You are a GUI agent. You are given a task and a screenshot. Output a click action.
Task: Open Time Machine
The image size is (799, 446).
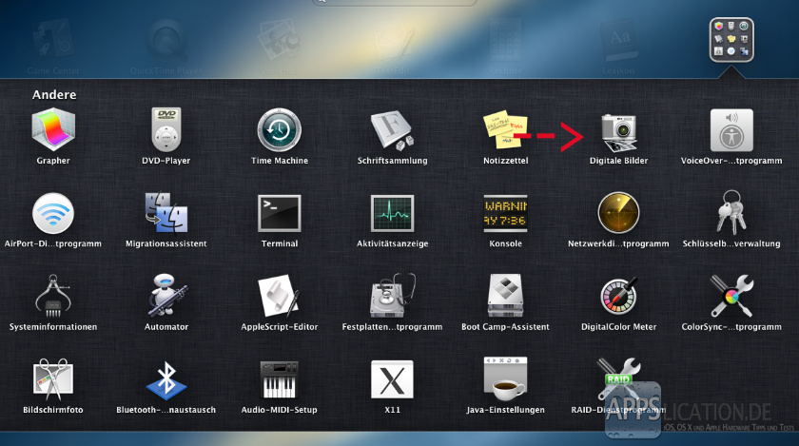coord(280,130)
